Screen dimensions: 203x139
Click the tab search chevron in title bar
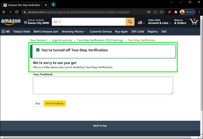tap(172, 2)
